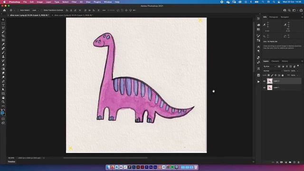Select the Eyedropper tool
The image size is (304, 171).
tap(3, 44)
